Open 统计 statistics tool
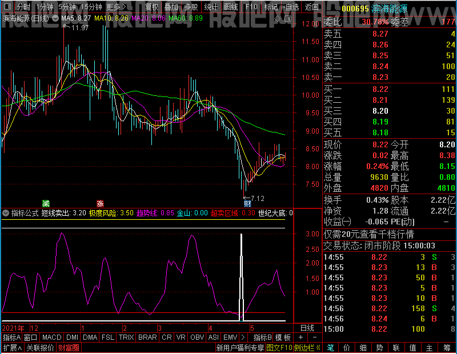The image size is (457, 354). (x=211, y=7)
